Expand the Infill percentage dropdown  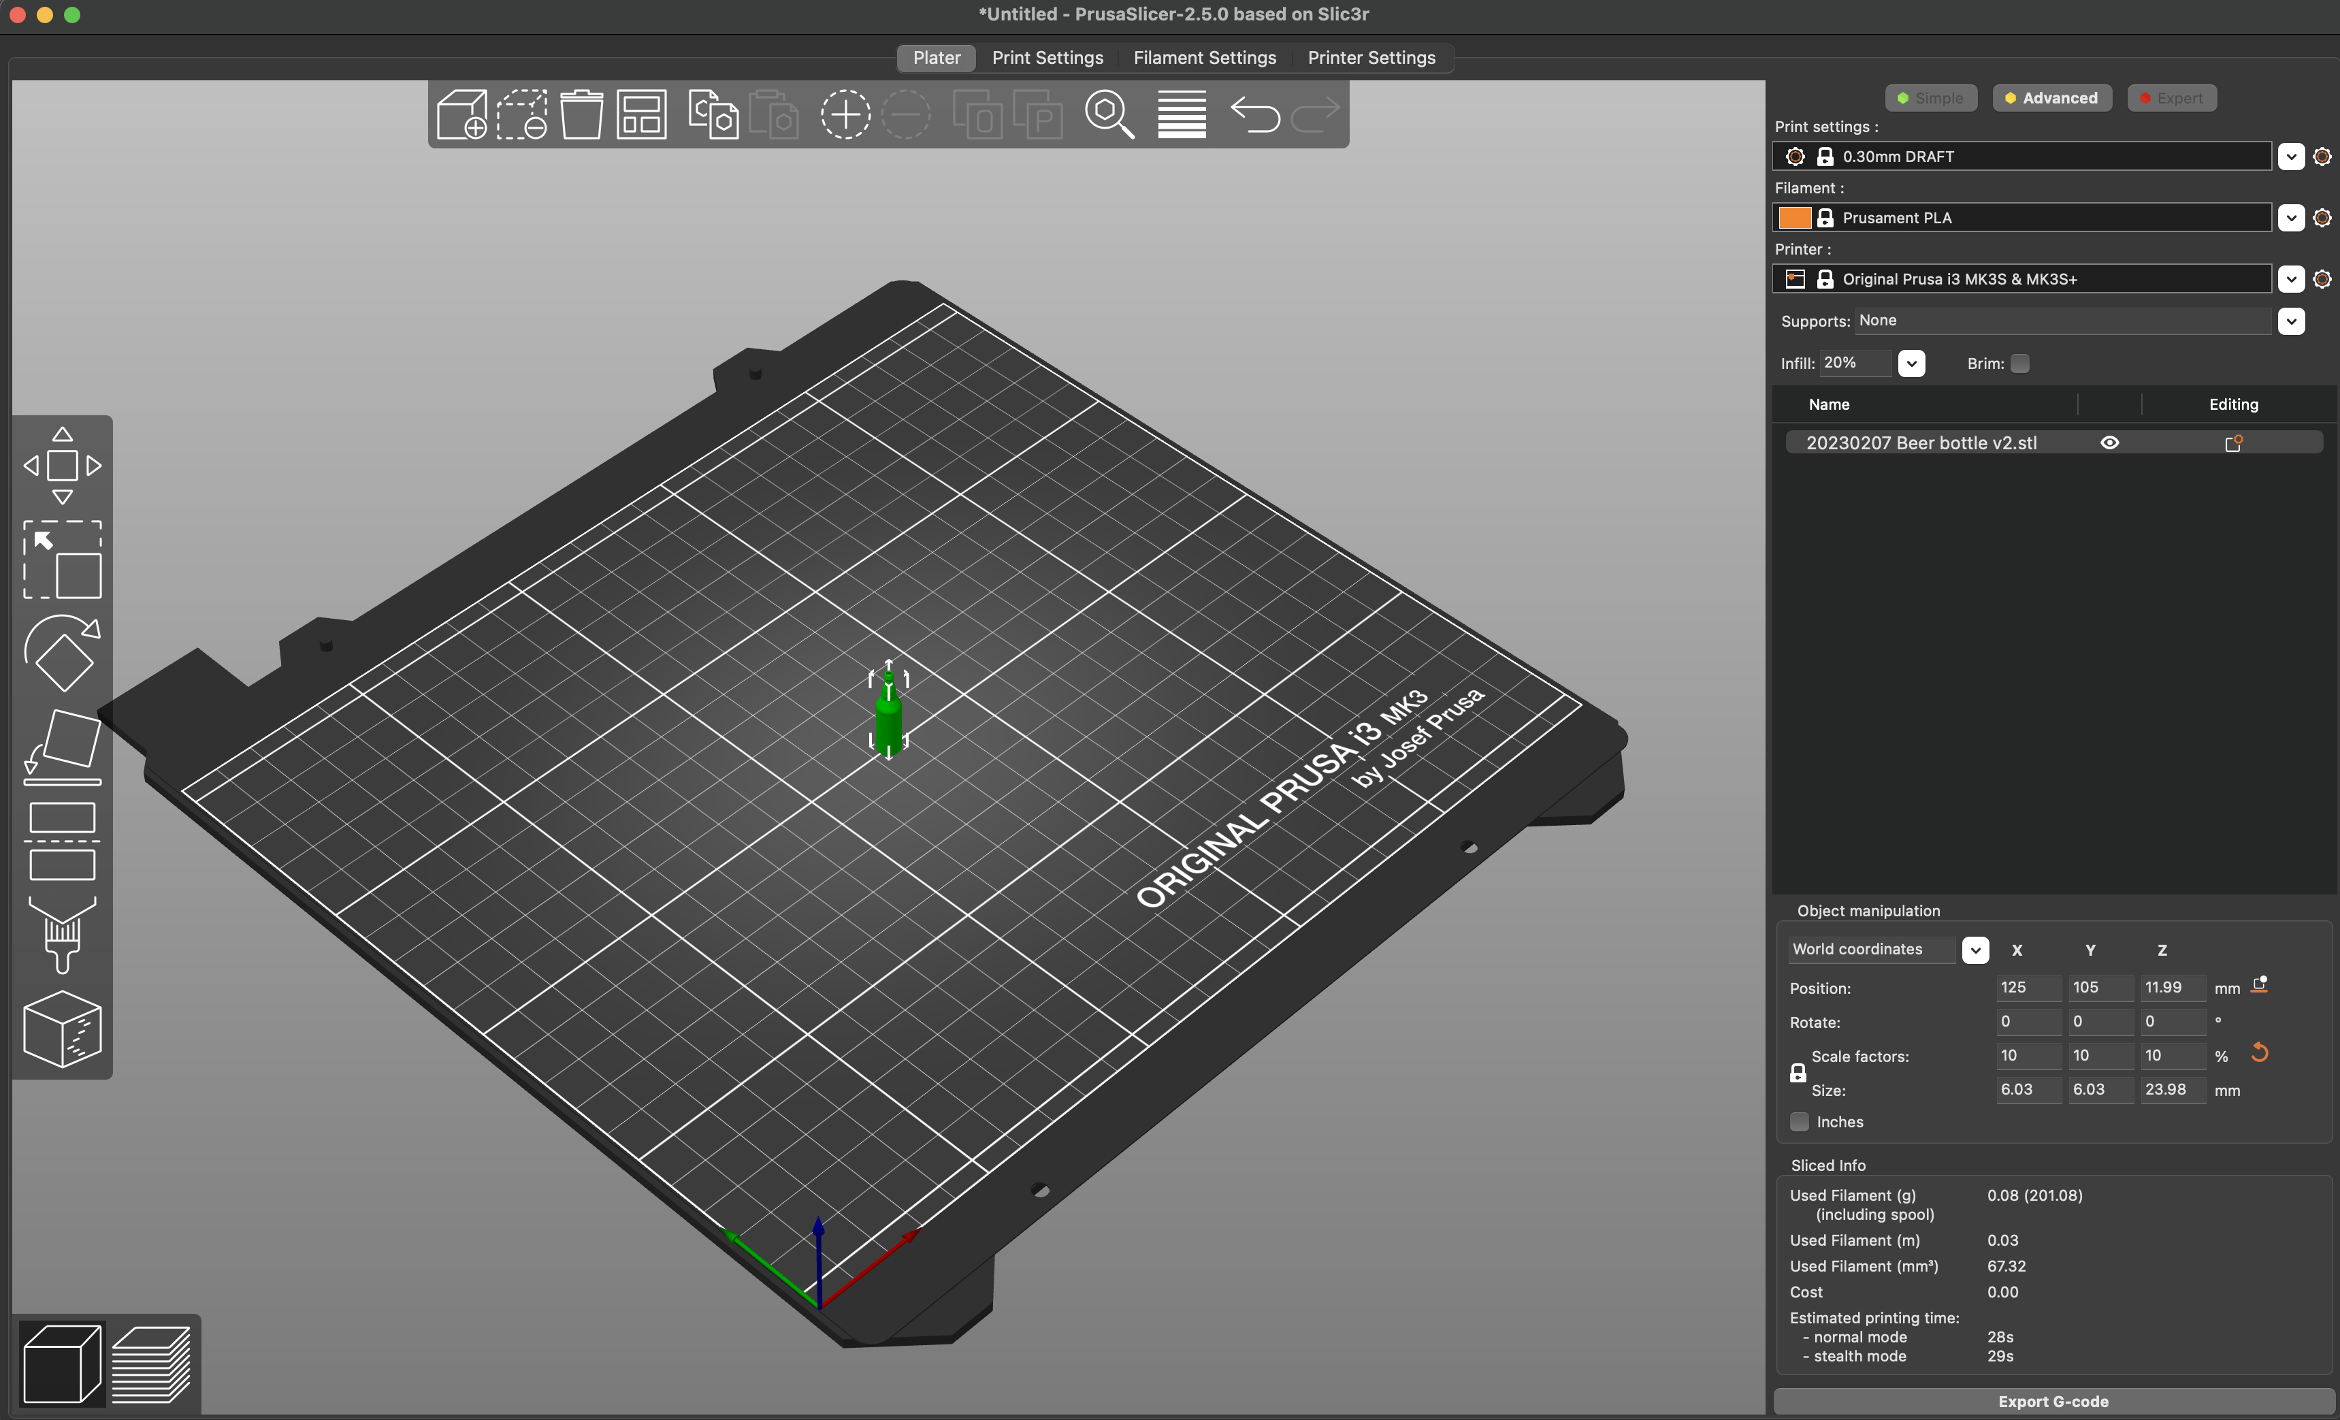click(x=1911, y=364)
